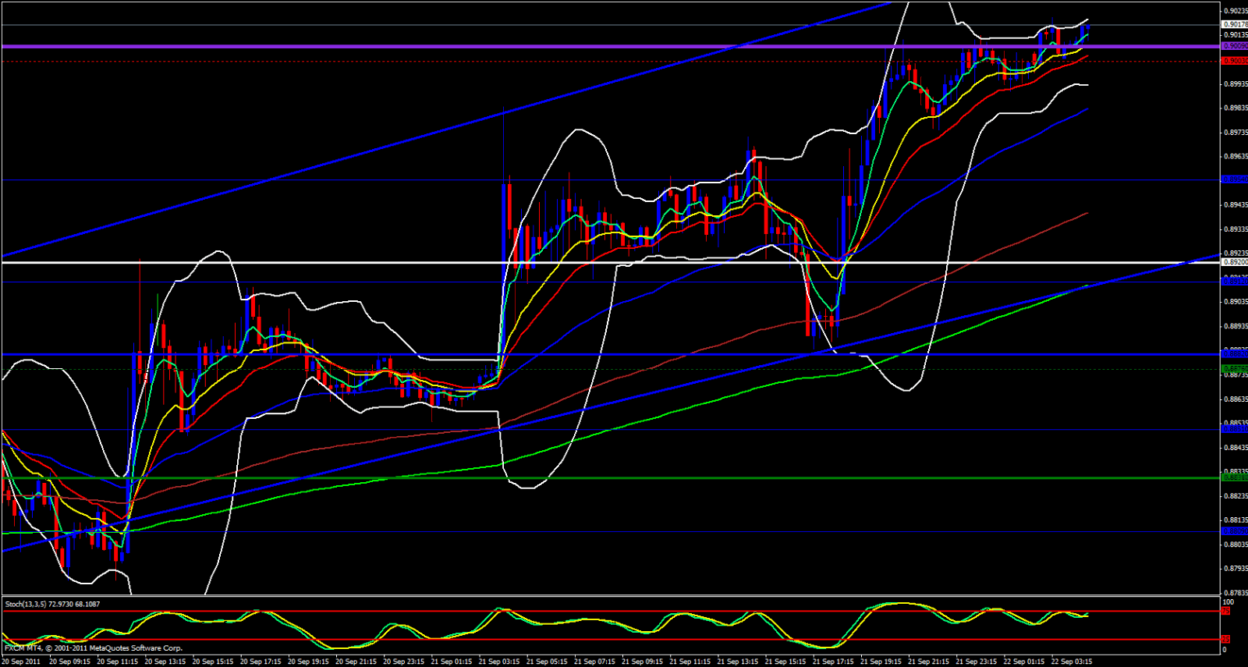The image size is (1248, 667).
Task: Click the 0.90235 price scale value
Action: (x=1235, y=11)
